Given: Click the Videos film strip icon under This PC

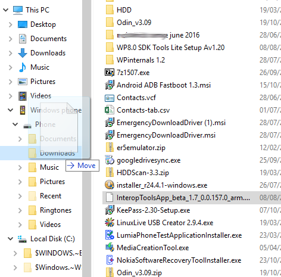Looking at the screenshot, I should [x=23, y=96].
